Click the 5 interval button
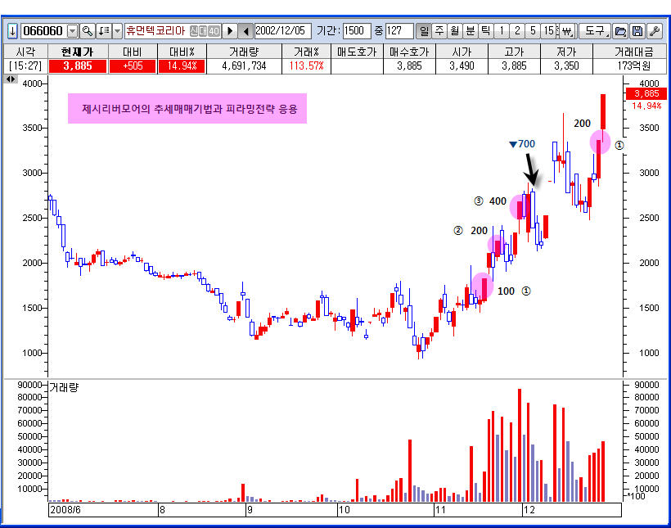Screen dimensions: 671x528 click(533, 31)
